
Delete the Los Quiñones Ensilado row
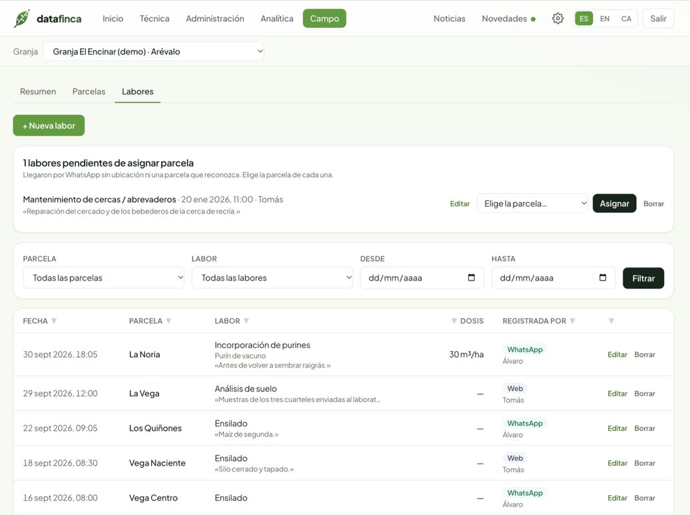[645, 428]
